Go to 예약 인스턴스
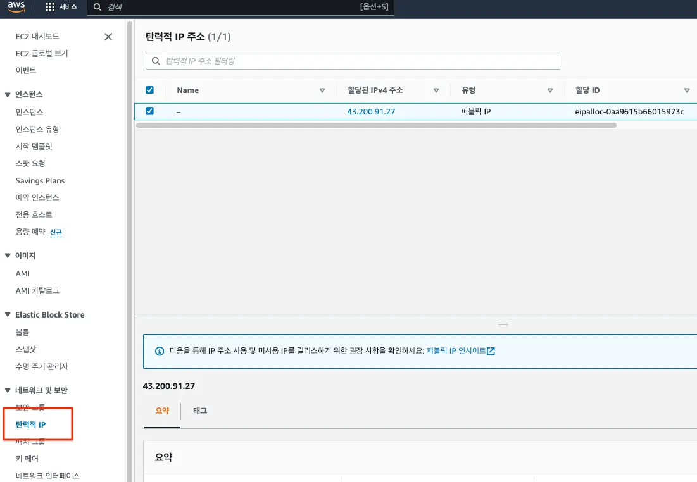 (x=37, y=198)
